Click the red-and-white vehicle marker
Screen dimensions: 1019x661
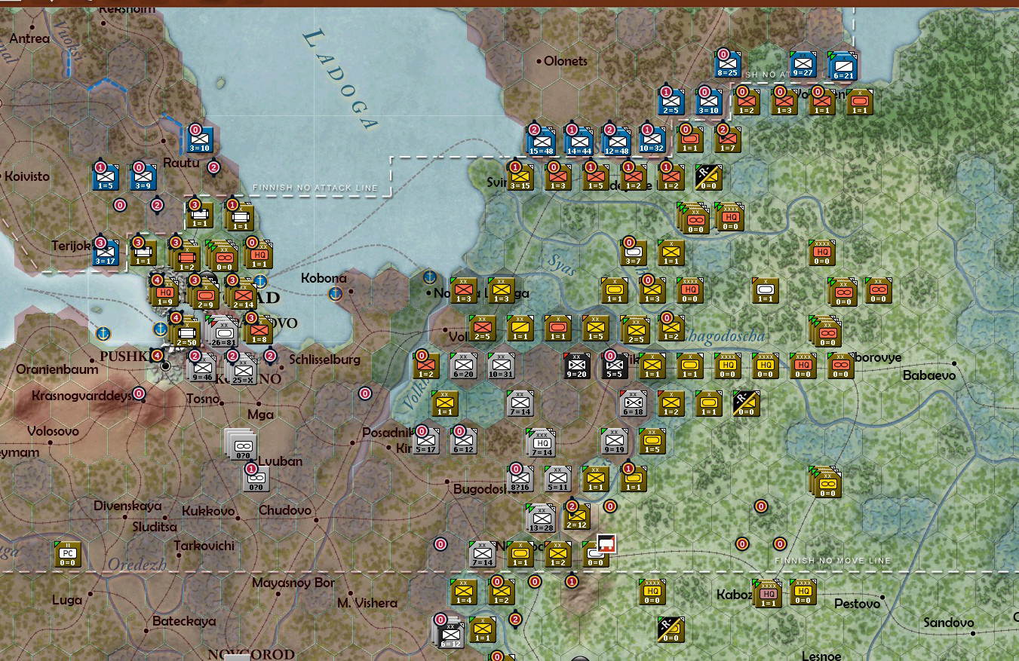tap(607, 544)
